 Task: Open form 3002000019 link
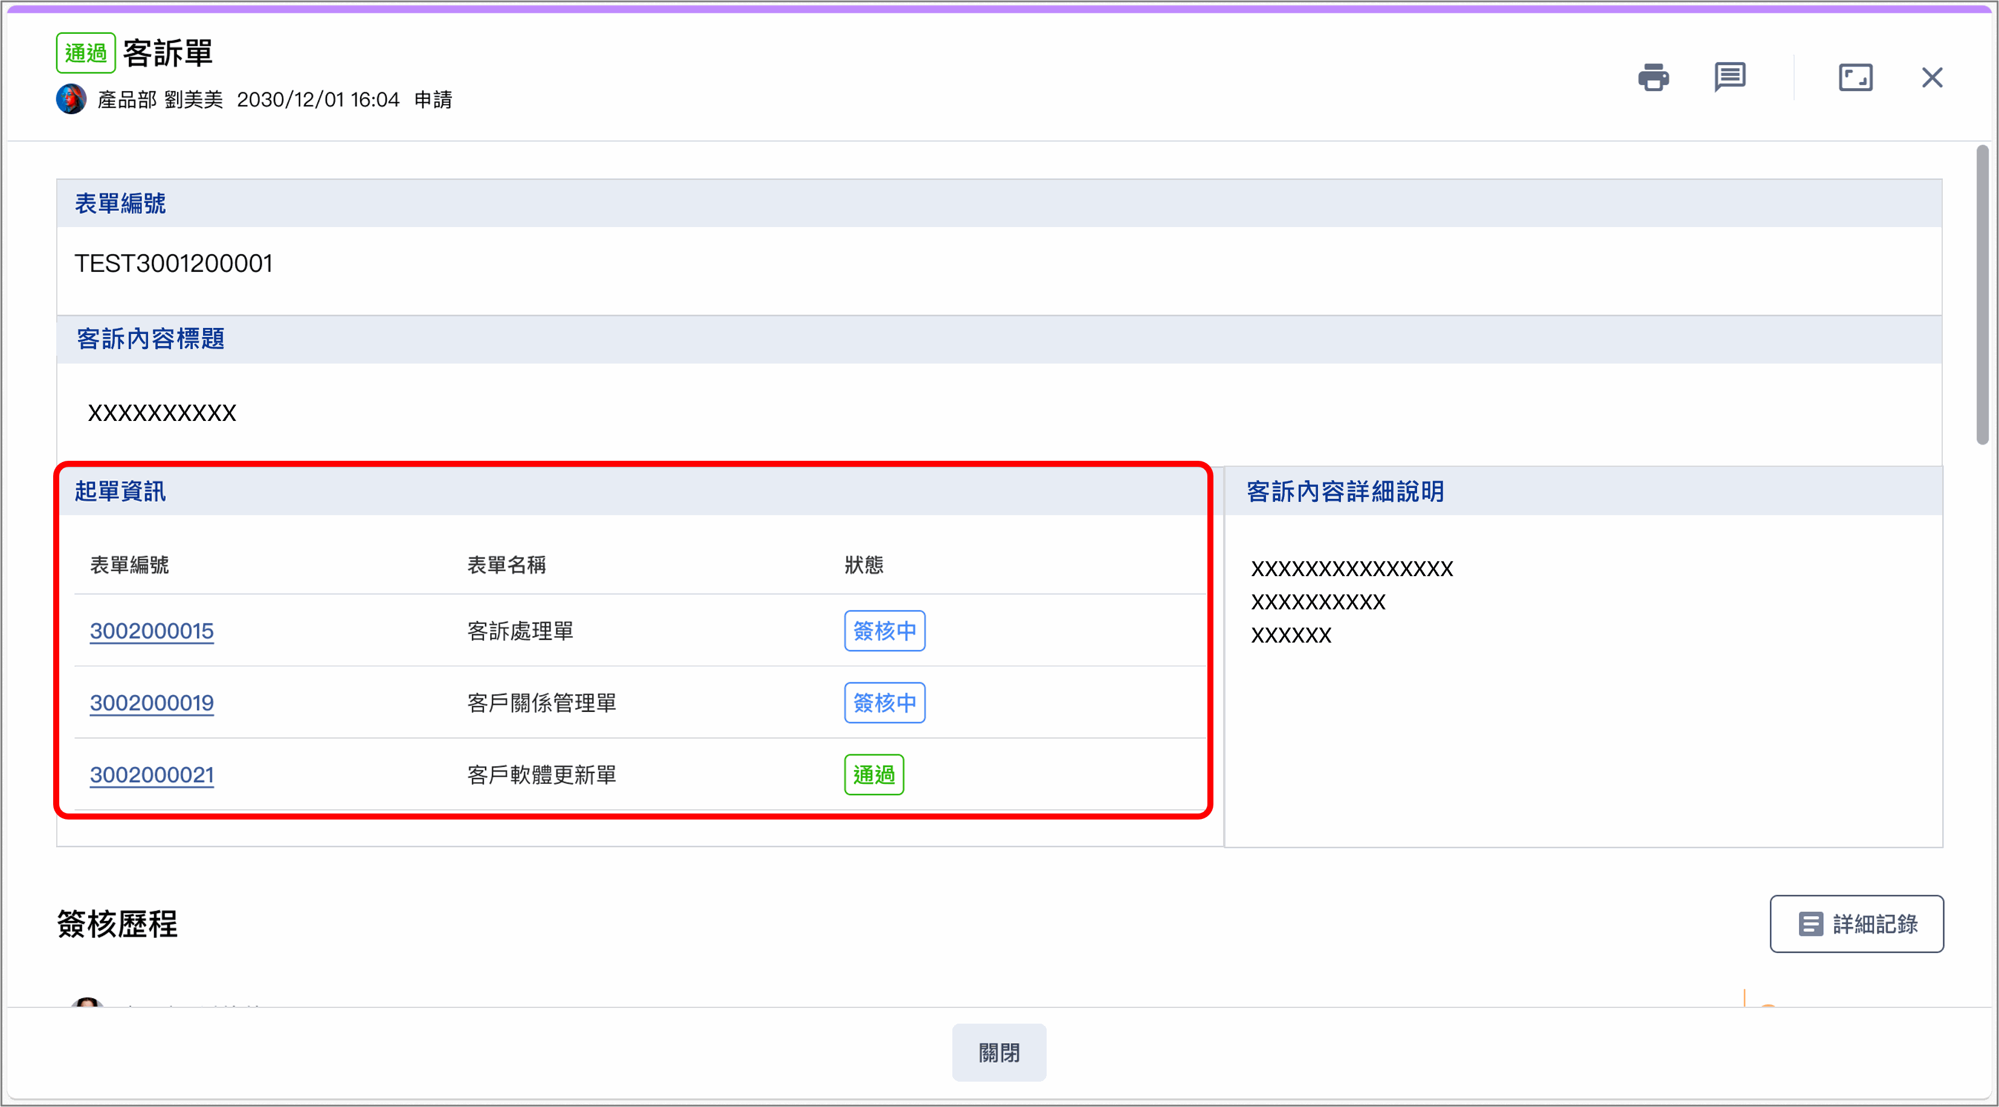pyautogui.click(x=151, y=703)
